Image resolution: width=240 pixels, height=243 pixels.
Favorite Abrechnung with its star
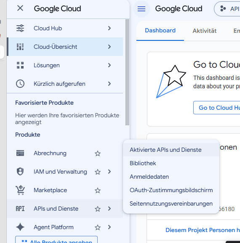[x=98, y=153]
